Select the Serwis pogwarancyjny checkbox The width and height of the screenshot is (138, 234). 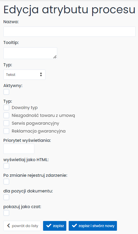(6, 123)
